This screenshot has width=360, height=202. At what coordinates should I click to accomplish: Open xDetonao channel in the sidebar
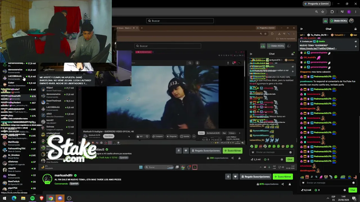pos(19,163)
